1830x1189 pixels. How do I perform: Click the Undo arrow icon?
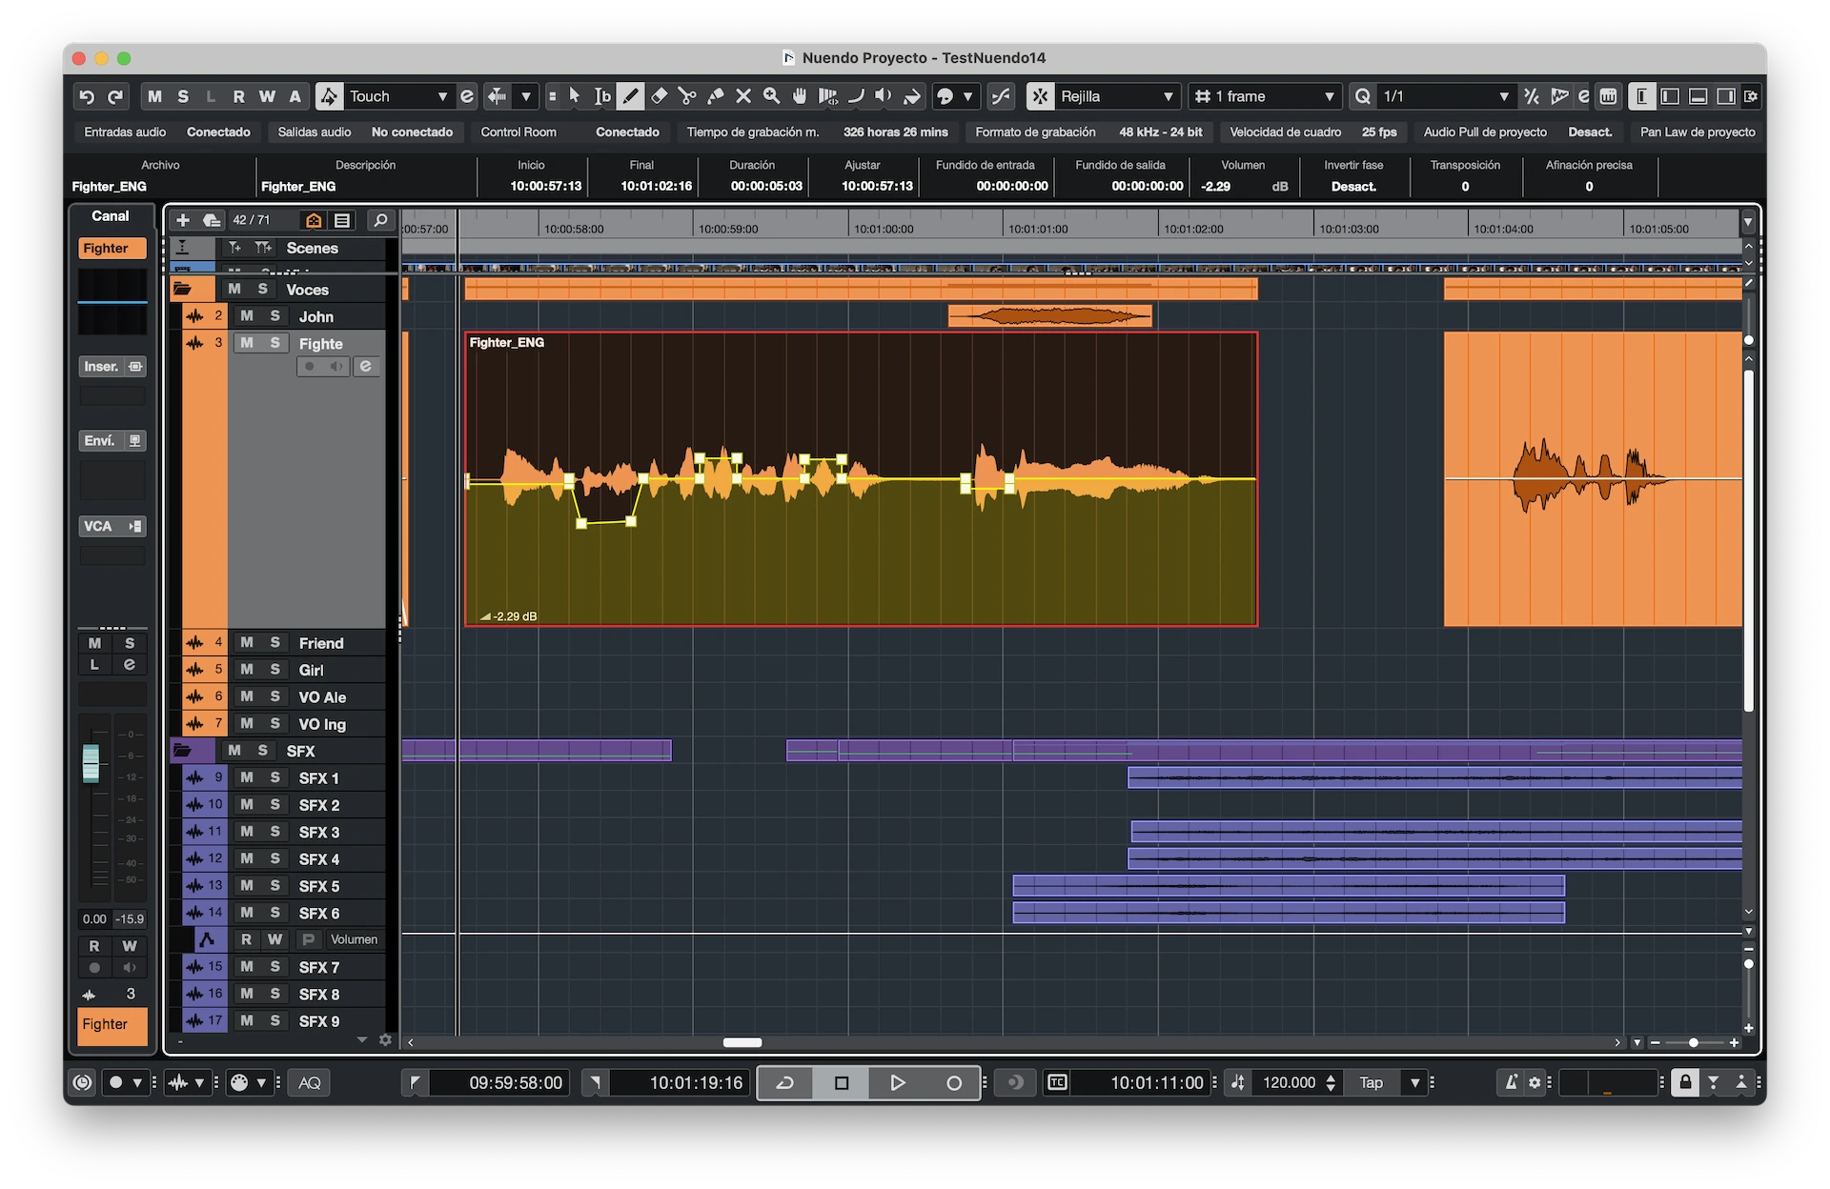tap(87, 96)
